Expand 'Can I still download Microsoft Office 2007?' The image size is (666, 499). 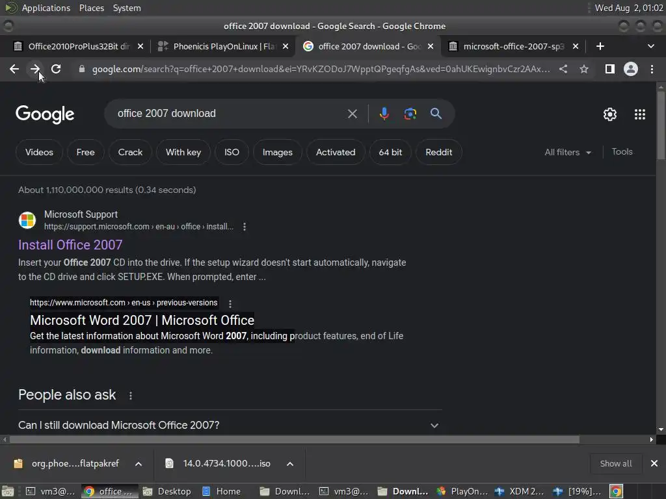point(228,425)
